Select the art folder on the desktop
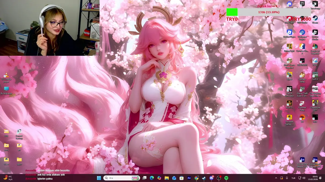Image resolution: width=325 pixels, height=182 pixels. [x=19, y=147]
